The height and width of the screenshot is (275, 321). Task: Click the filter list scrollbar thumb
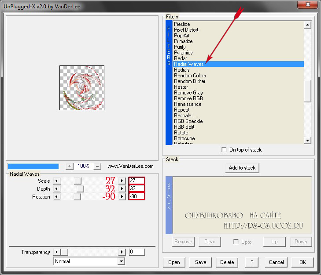[307, 91]
